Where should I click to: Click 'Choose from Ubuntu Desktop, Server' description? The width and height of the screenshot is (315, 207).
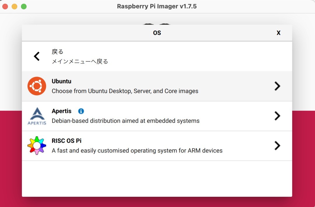click(125, 91)
